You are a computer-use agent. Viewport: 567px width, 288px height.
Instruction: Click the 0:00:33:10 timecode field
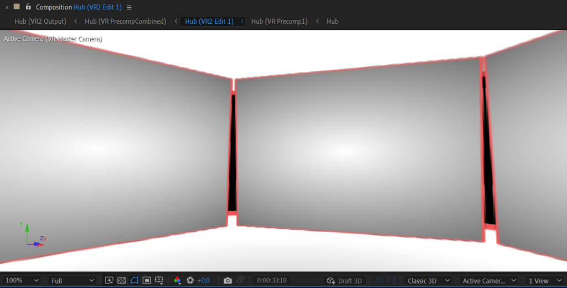pos(272,280)
